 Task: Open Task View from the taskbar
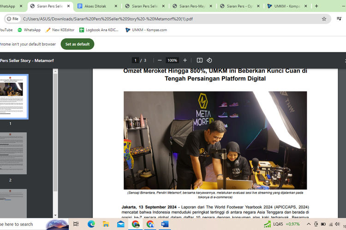tap(76, 224)
